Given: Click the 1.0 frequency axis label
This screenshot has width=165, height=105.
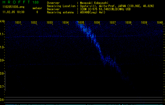Looking at the screenshot, I should click(x=2, y=47).
